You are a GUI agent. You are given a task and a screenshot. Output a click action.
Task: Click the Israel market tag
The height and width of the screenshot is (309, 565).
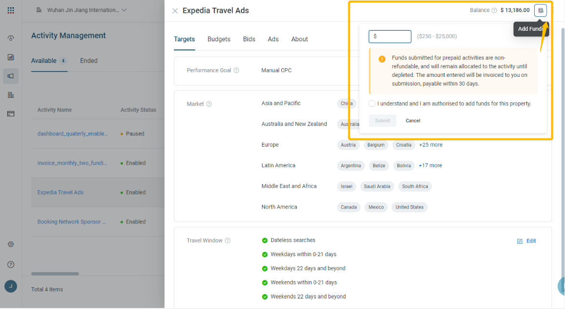(x=346, y=186)
